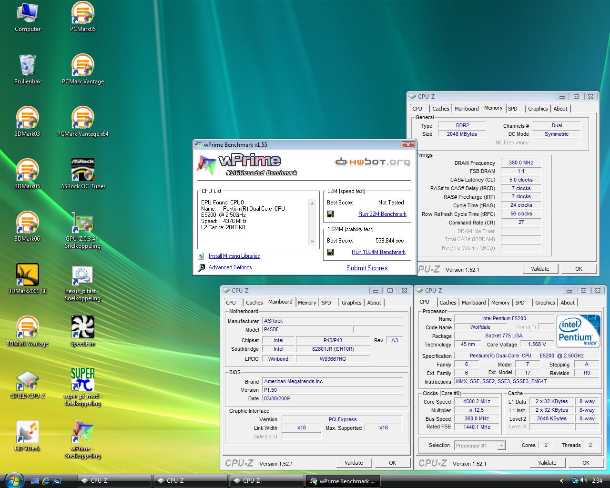Open Caches tab in Memory CPU-Z window

pyautogui.click(x=440, y=109)
